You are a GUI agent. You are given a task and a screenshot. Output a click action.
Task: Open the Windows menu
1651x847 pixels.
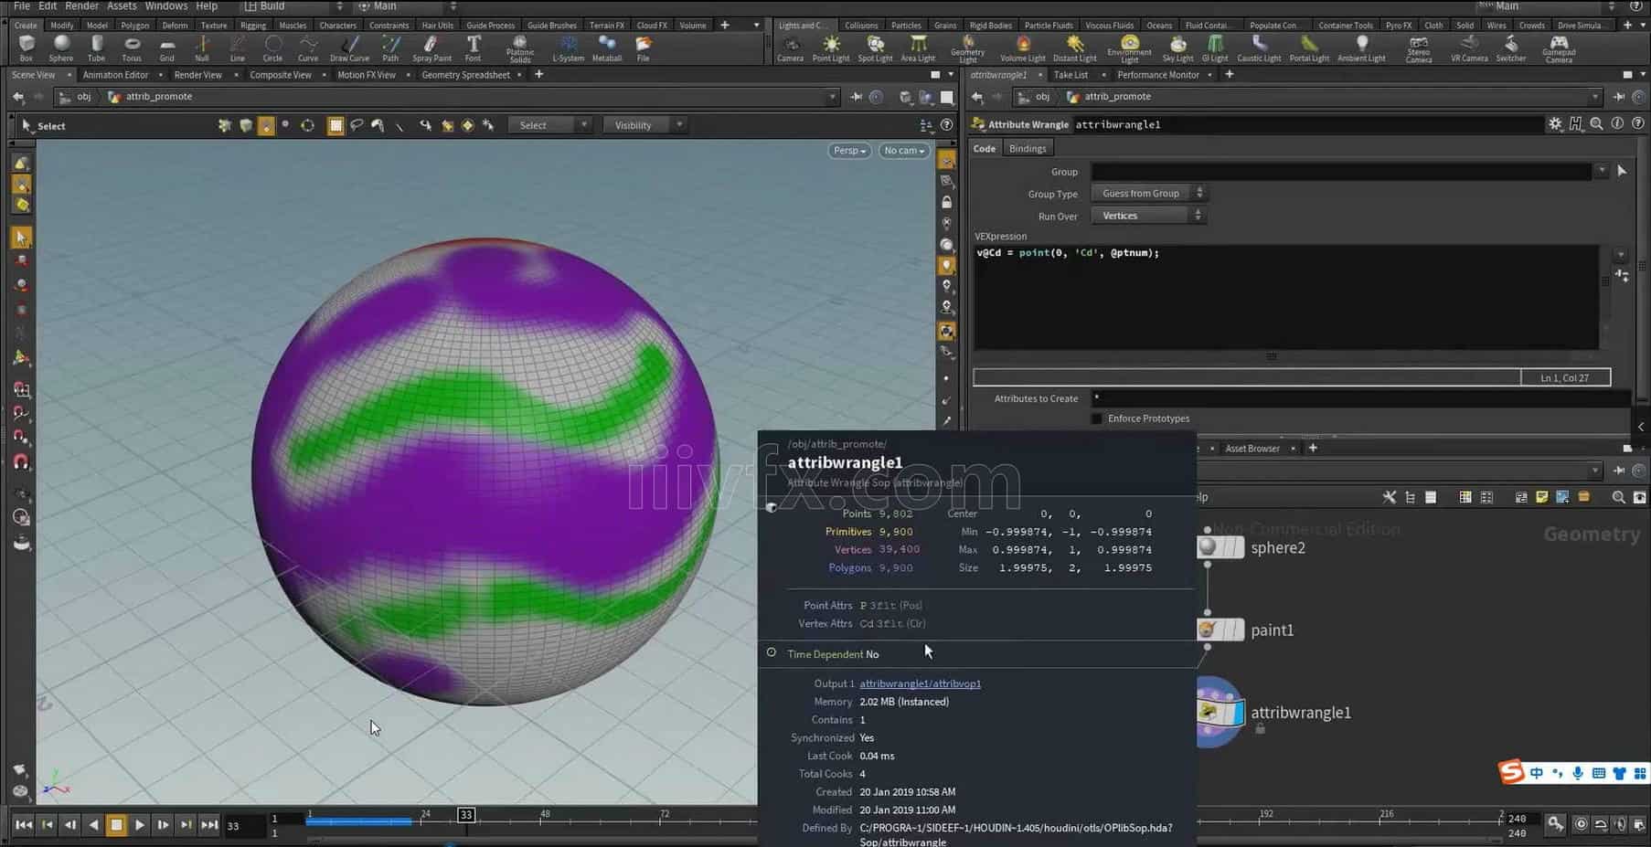pyautogui.click(x=166, y=6)
